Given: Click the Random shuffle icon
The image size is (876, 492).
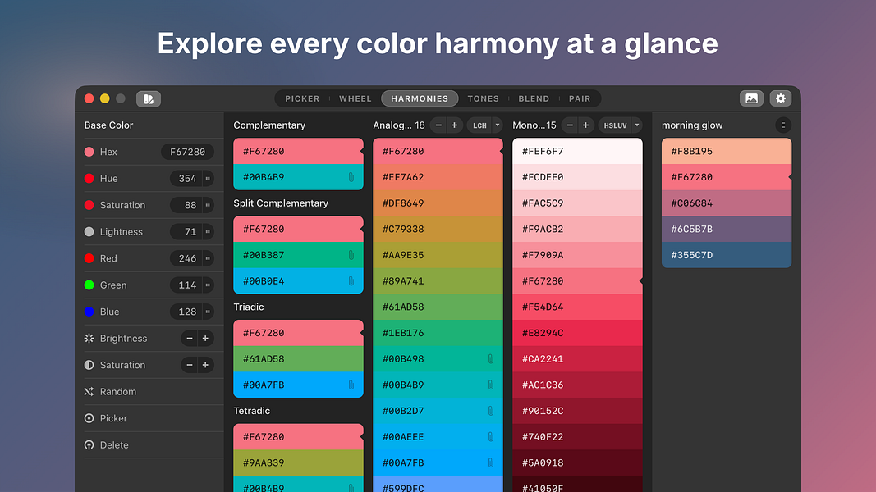Looking at the screenshot, I should 89,392.
